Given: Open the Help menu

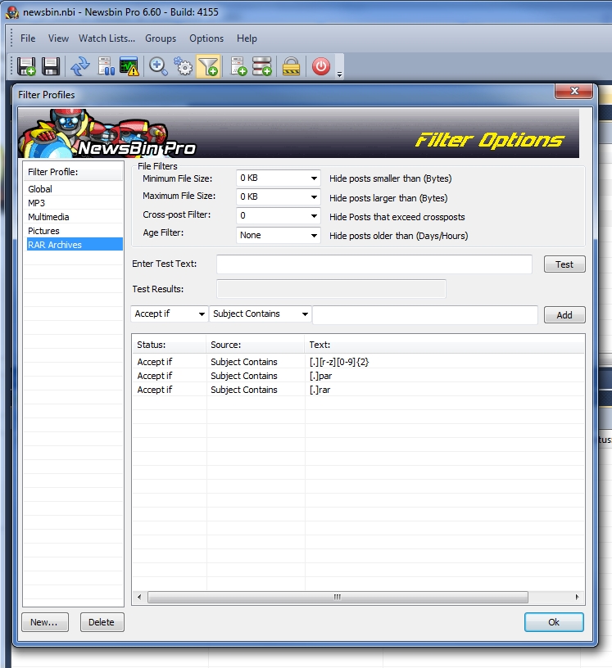Looking at the screenshot, I should [x=247, y=38].
